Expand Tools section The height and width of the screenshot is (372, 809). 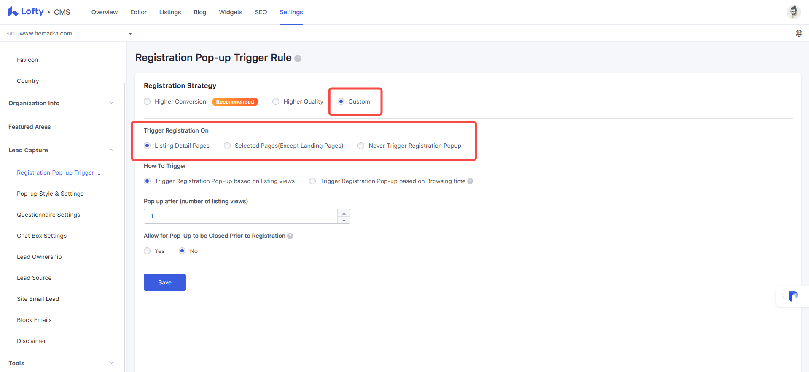(x=111, y=363)
